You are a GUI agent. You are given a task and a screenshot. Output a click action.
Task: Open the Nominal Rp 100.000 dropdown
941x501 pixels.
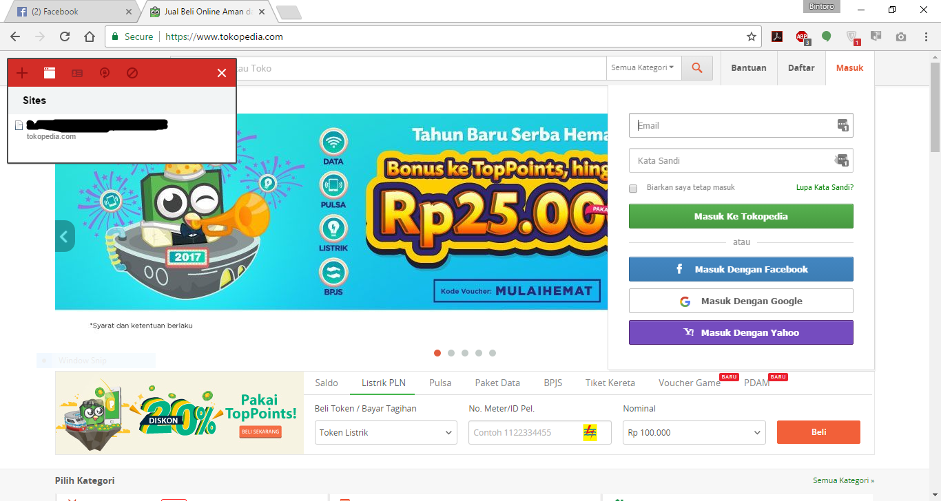[x=694, y=432]
